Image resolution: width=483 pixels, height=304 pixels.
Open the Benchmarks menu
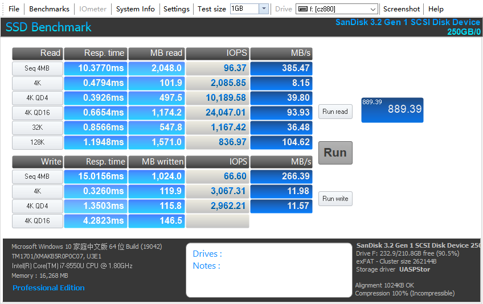click(x=50, y=9)
